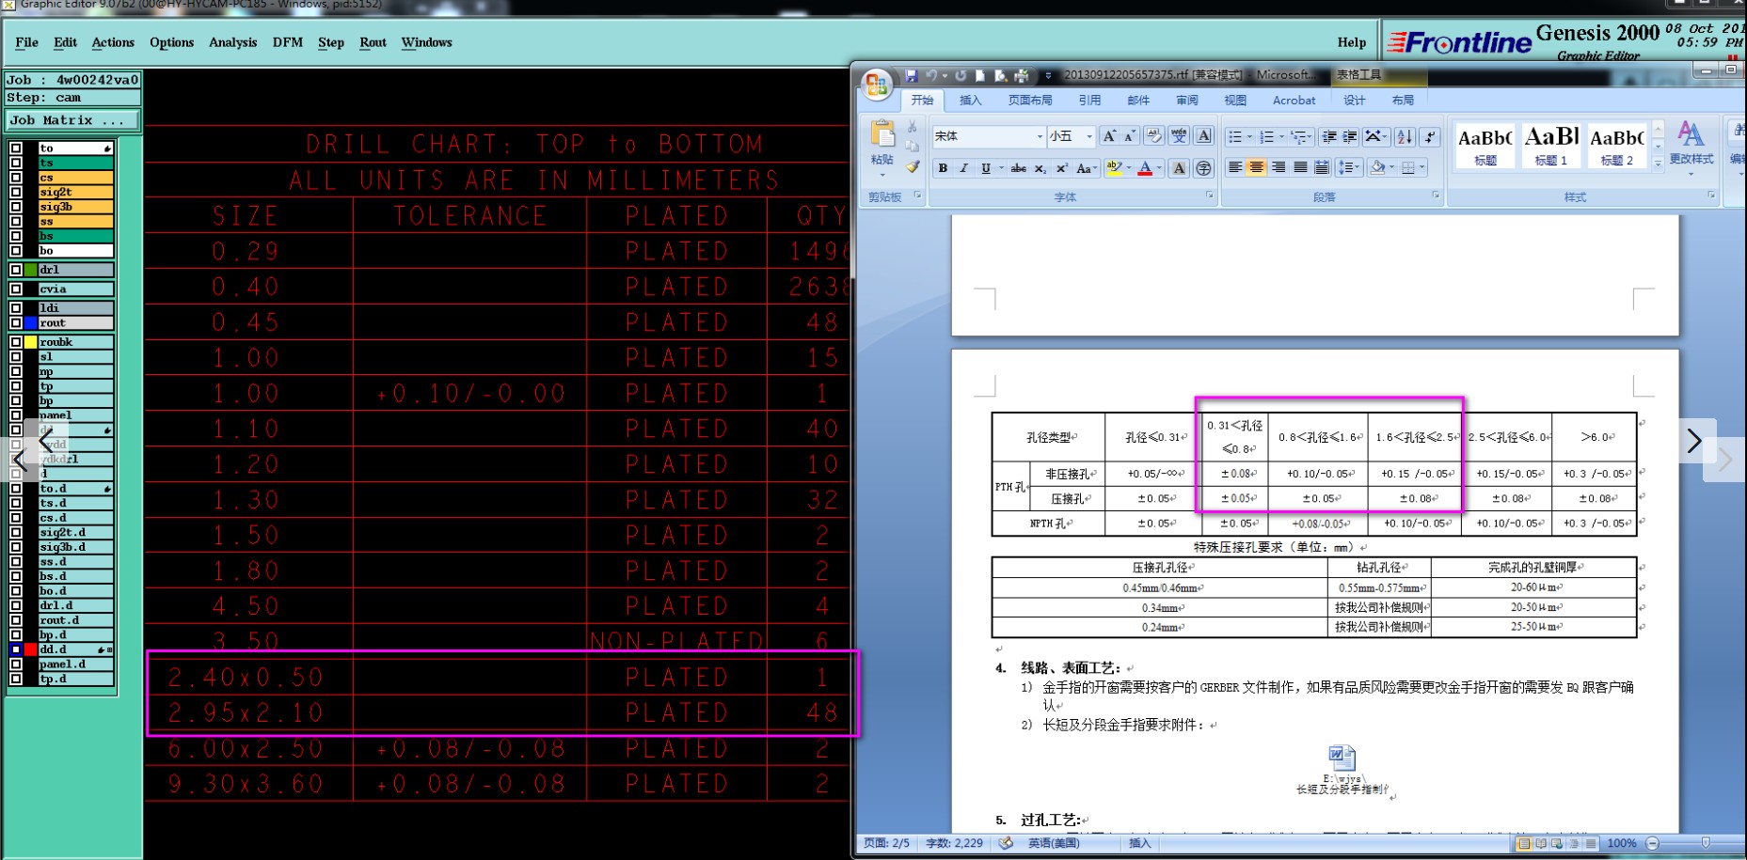Undo last action in Word

click(931, 75)
